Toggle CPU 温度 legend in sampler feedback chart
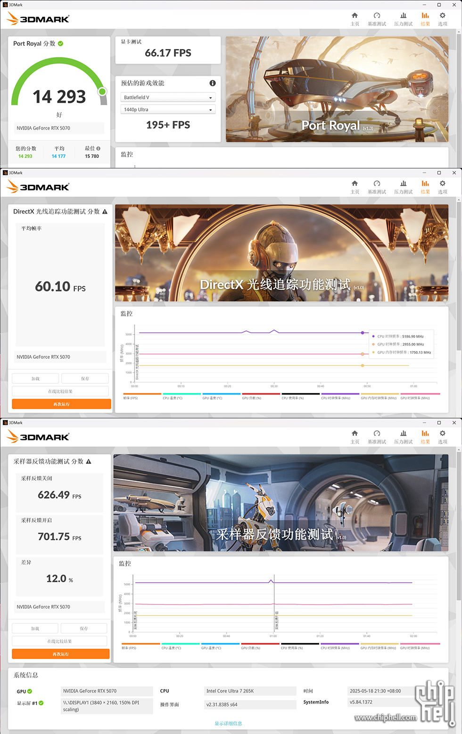462x734 pixels. (181, 646)
